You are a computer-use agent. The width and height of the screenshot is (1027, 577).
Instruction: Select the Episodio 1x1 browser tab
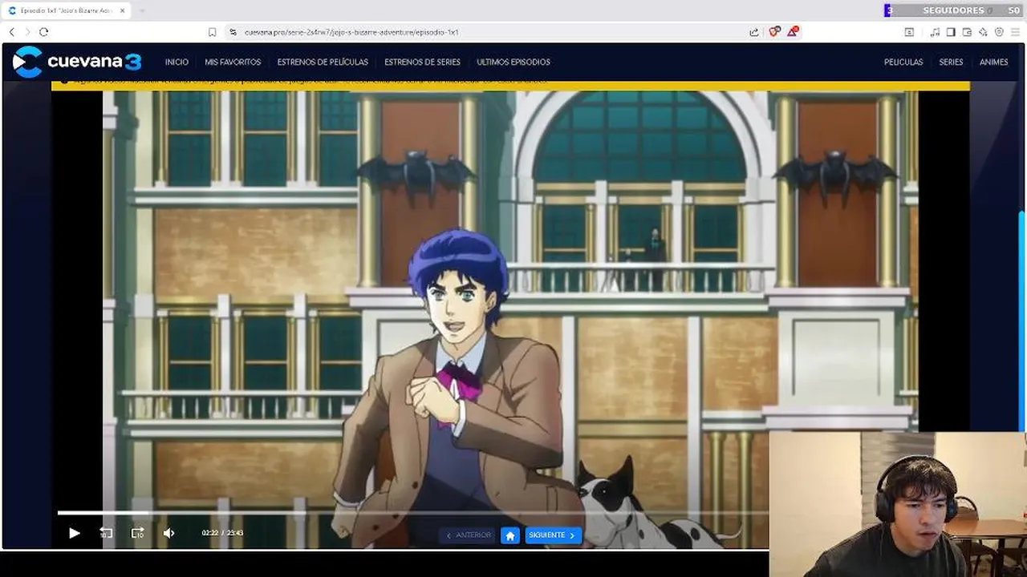(66, 10)
